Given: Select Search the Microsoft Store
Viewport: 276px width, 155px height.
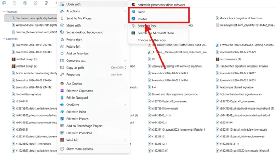Looking at the screenshot, I should point(158,33).
